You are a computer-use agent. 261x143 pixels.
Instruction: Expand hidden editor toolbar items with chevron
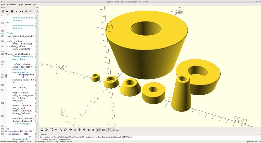click(x=37, y=11)
